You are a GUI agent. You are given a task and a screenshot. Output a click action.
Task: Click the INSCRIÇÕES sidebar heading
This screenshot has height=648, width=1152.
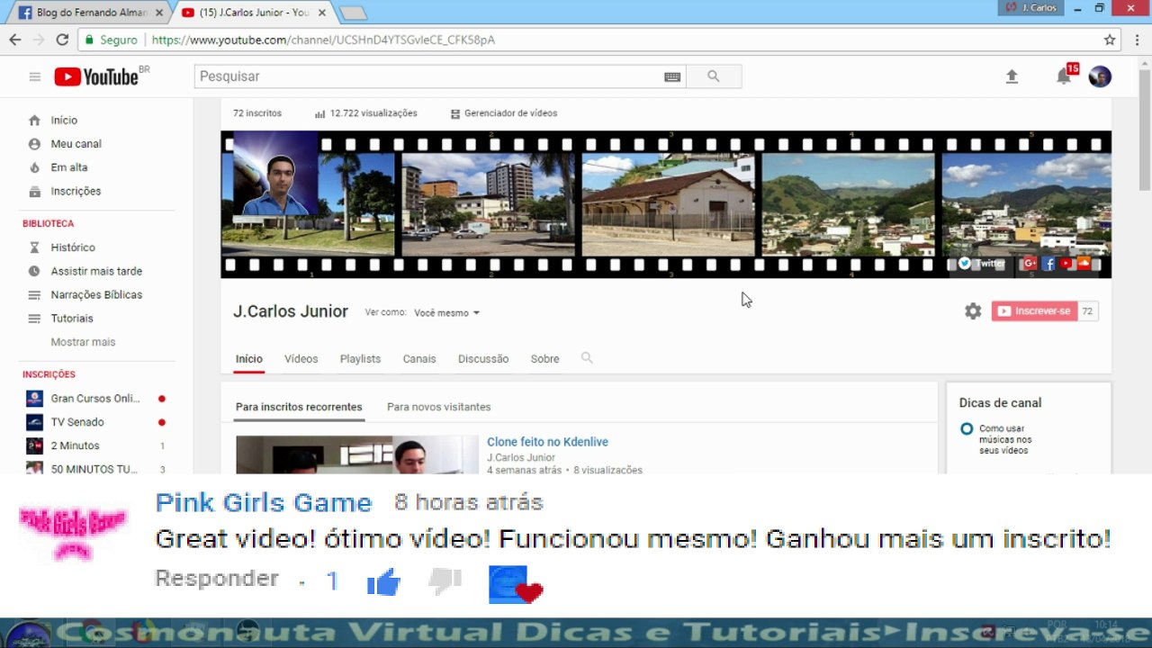49,374
